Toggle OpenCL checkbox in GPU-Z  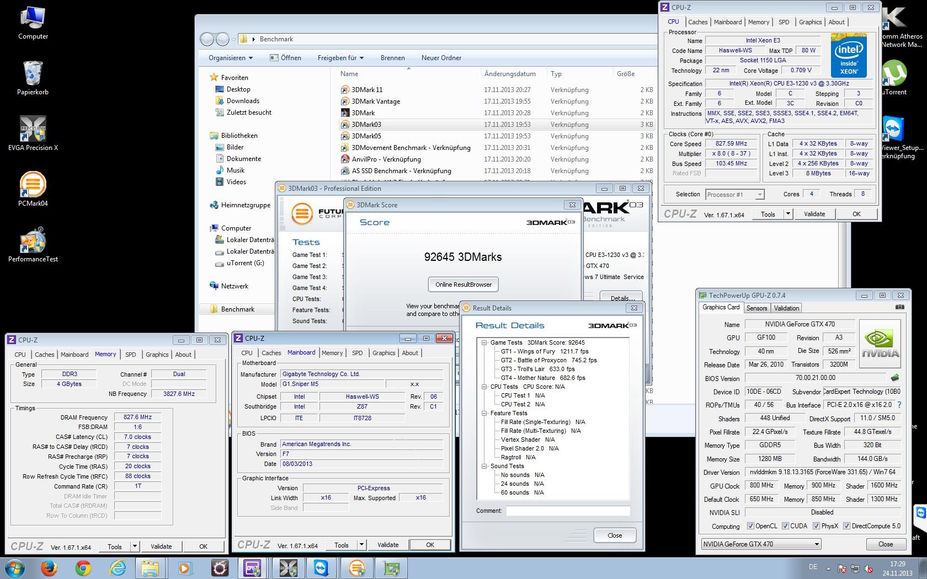point(750,526)
